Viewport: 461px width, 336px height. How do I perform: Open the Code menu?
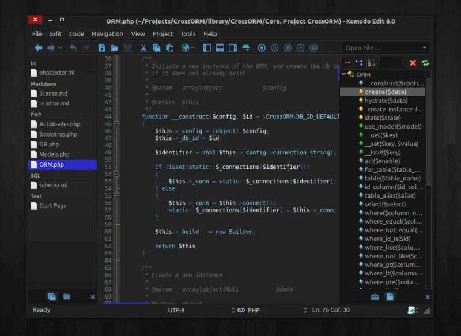(x=77, y=34)
